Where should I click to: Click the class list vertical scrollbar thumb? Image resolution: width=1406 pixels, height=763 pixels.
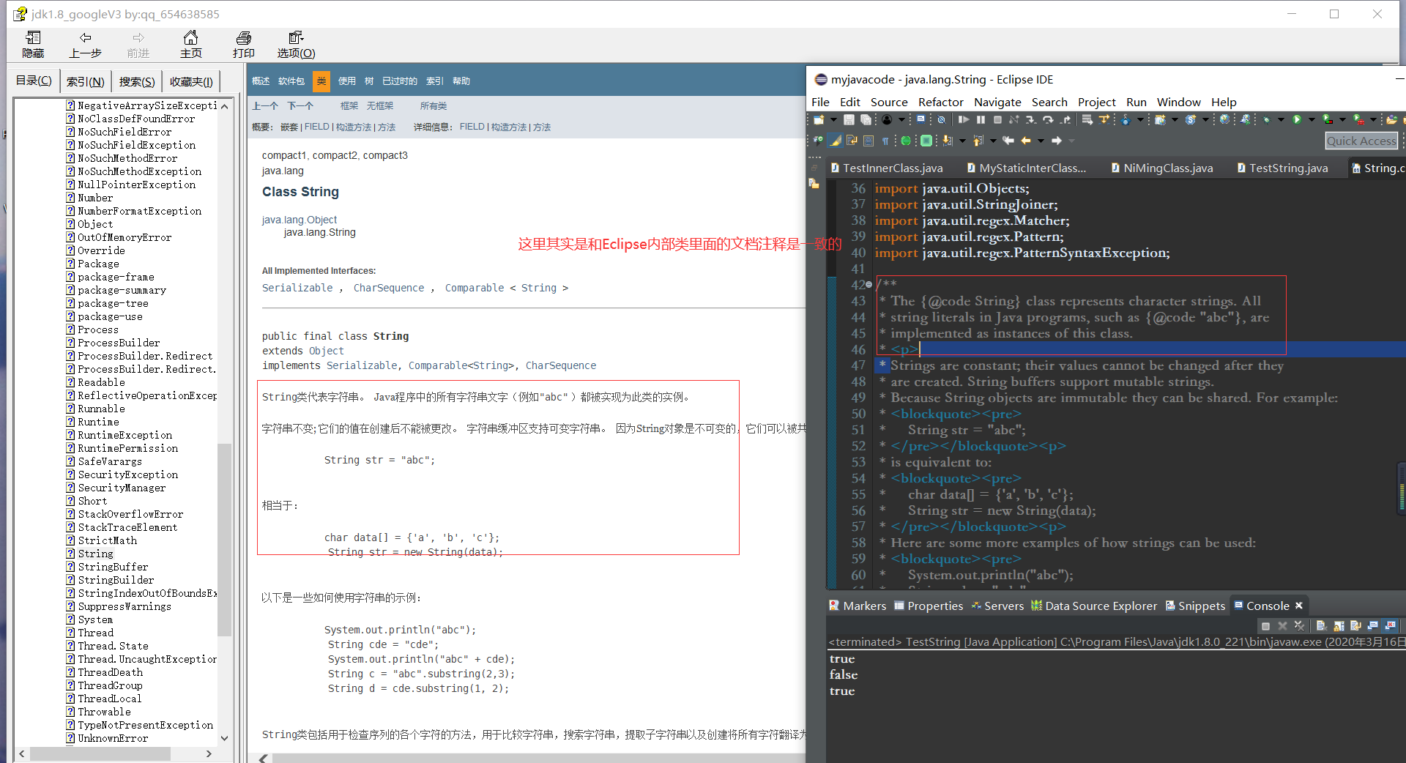(x=224, y=538)
